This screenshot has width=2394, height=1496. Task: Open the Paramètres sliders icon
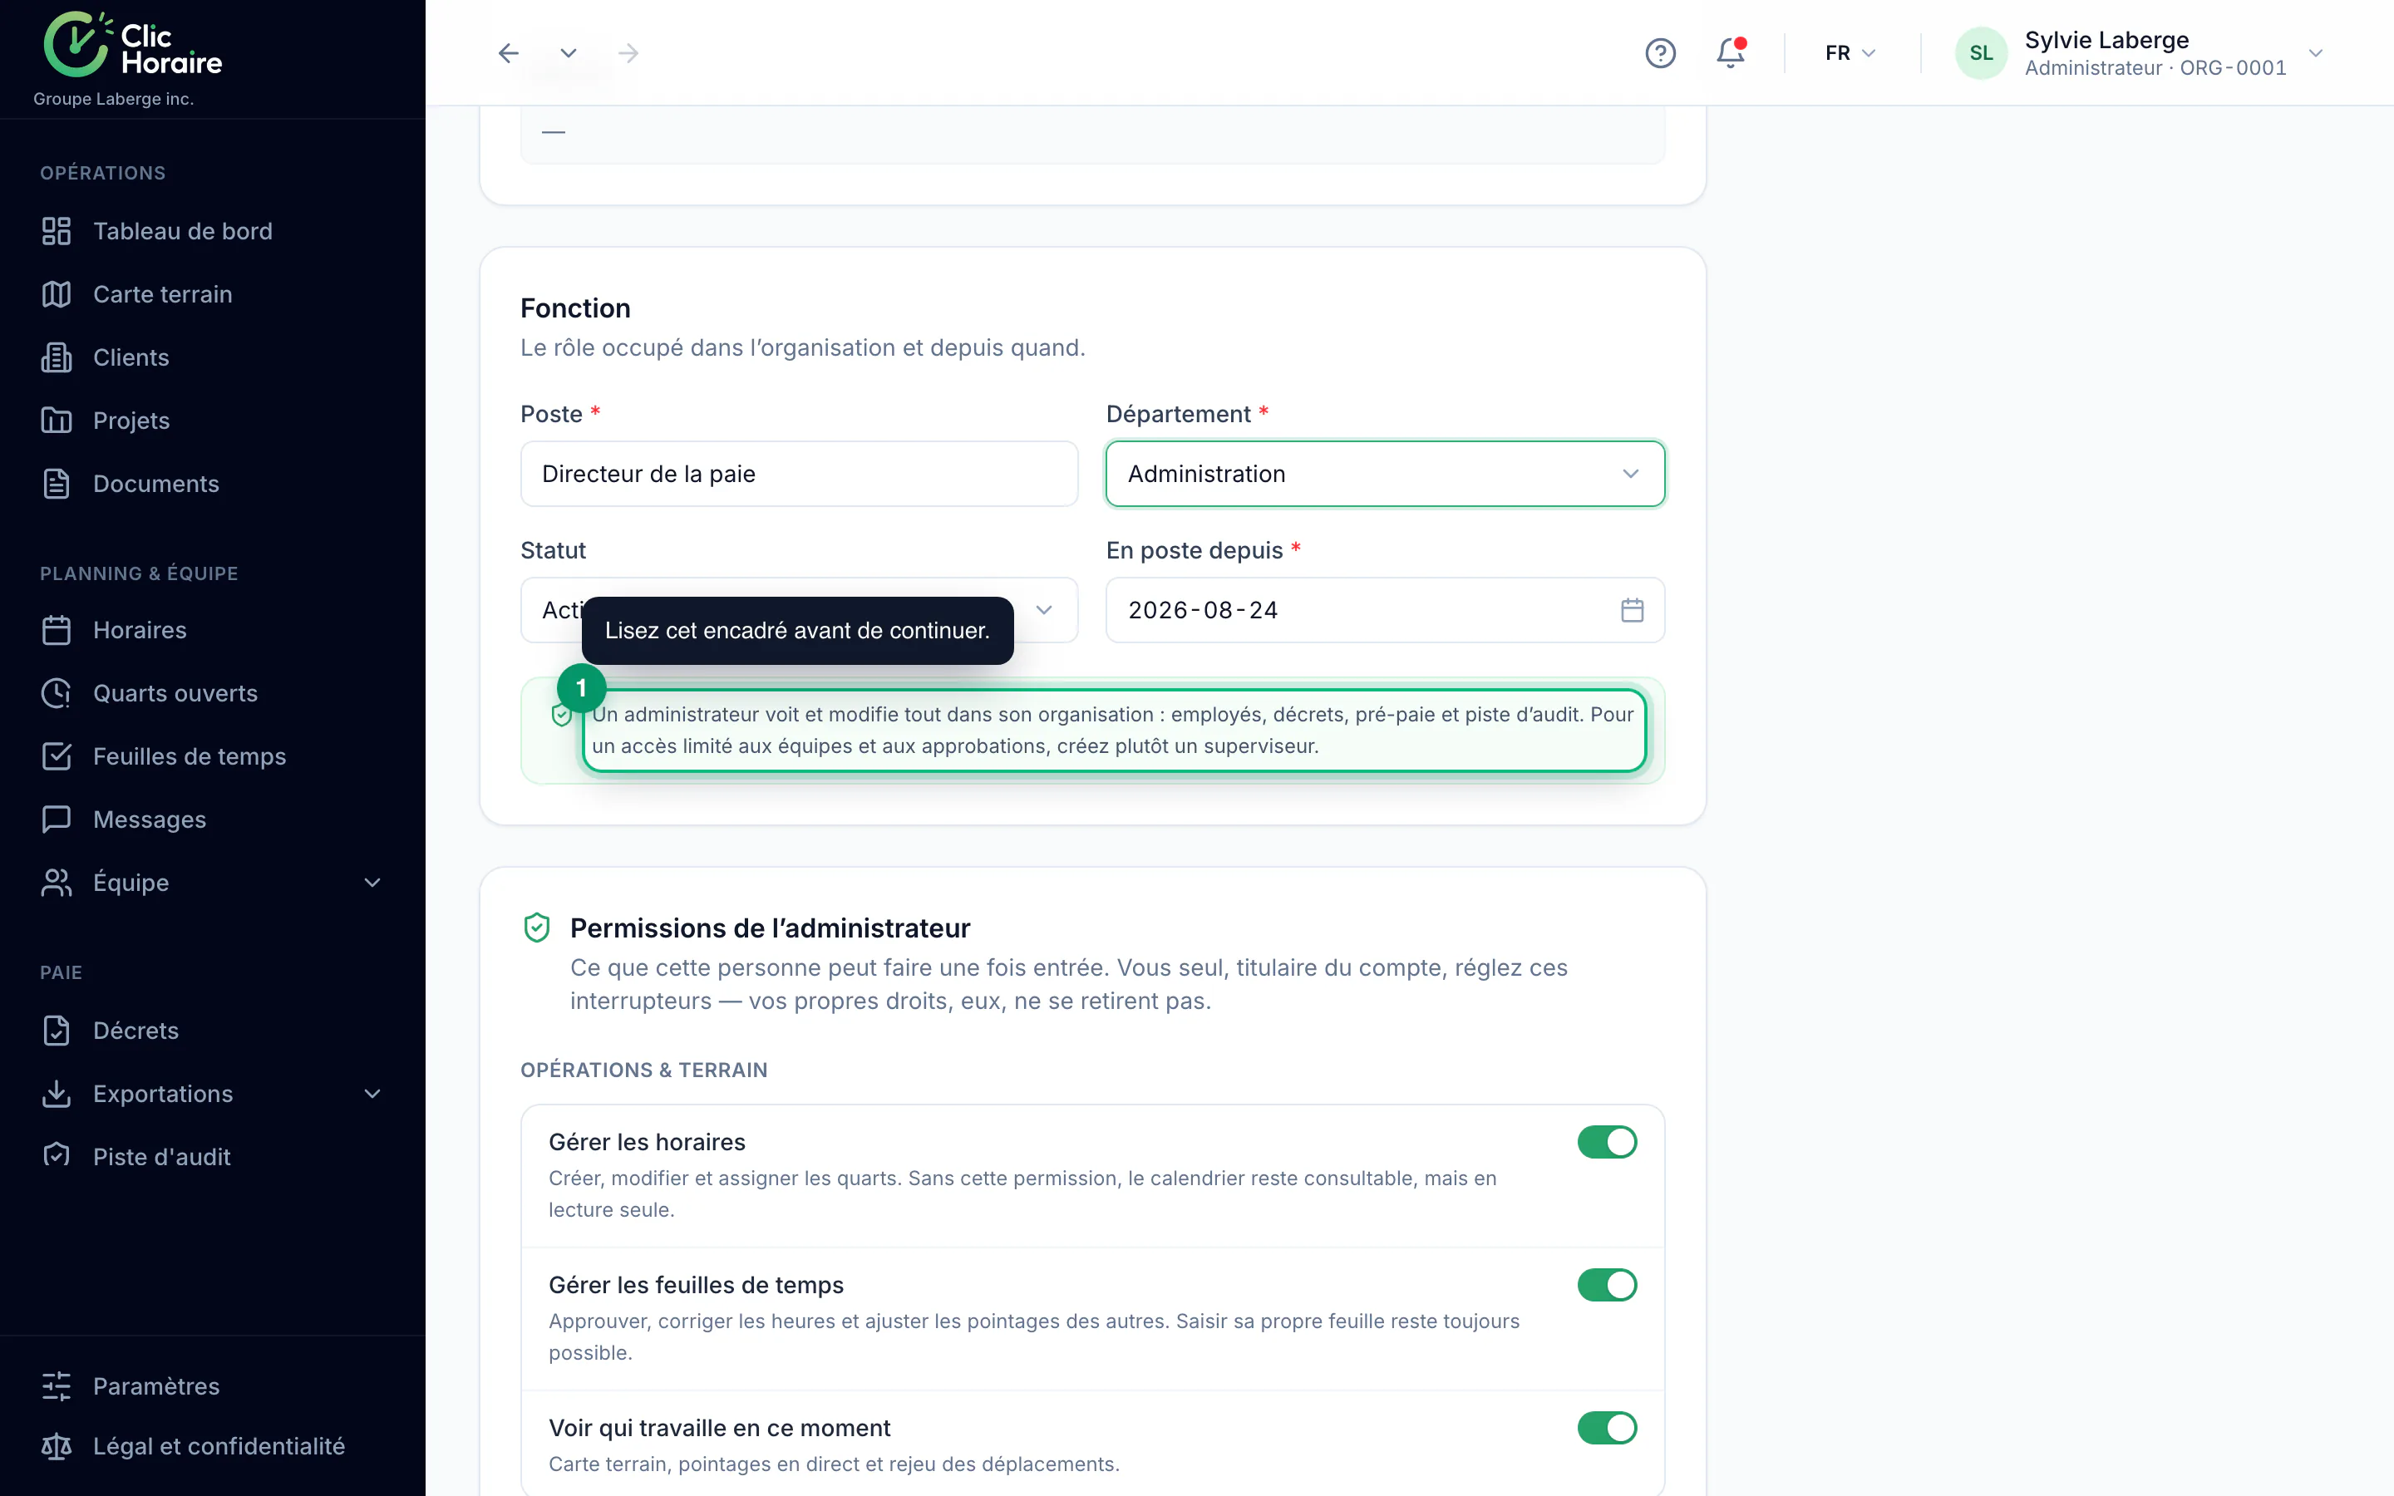[57, 1386]
